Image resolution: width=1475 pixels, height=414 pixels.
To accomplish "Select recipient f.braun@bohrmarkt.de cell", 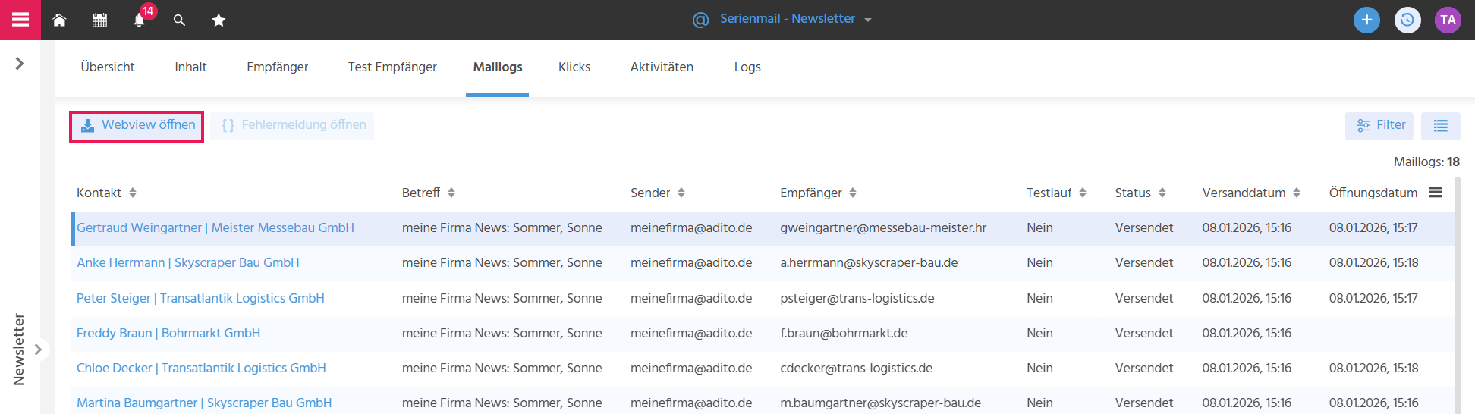I will click(x=844, y=333).
